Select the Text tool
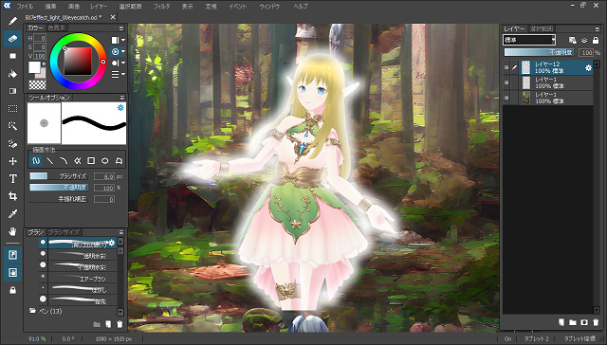The width and height of the screenshot is (607, 345). tap(12, 179)
